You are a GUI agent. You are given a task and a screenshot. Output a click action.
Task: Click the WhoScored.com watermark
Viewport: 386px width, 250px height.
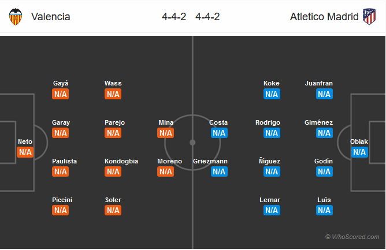pyautogui.click(x=352, y=237)
